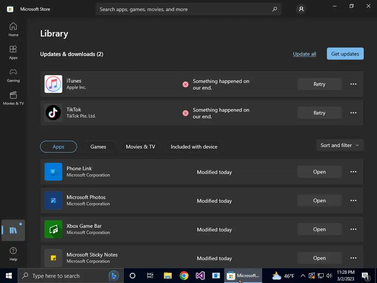This screenshot has height=283, width=377.
Task: Open Visual Studio from the taskbar
Action: point(200,276)
